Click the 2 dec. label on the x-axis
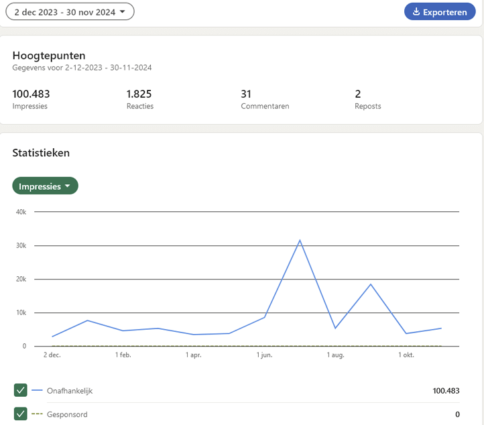 (x=52, y=355)
